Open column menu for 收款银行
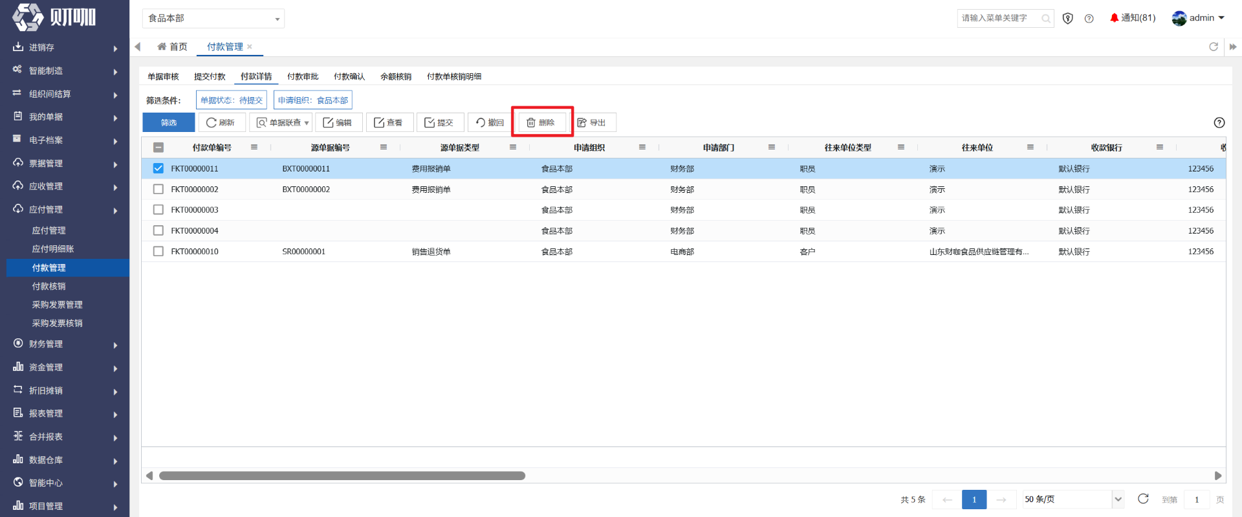Viewport: 1242px width, 517px height. point(1160,148)
